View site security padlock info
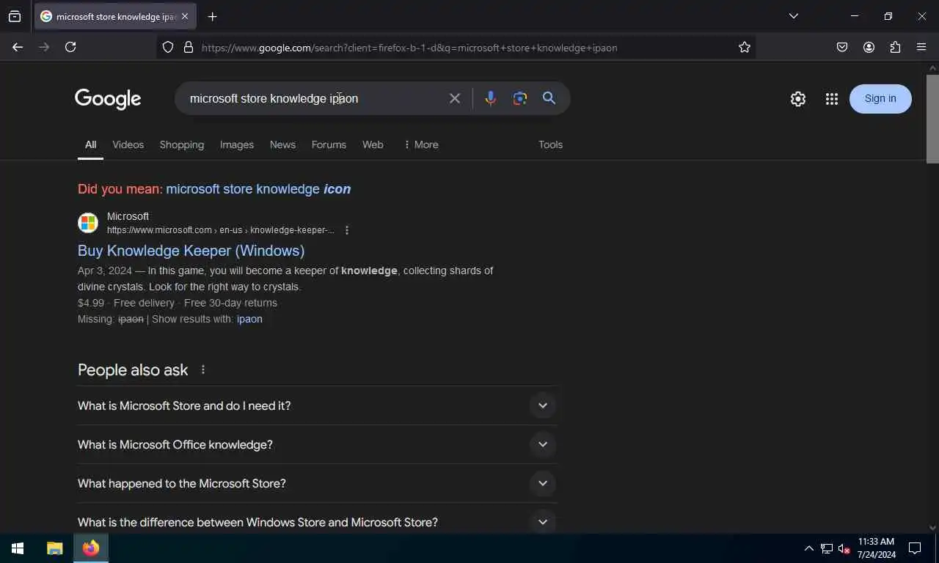The height and width of the screenshot is (563, 939). coord(189,47)
